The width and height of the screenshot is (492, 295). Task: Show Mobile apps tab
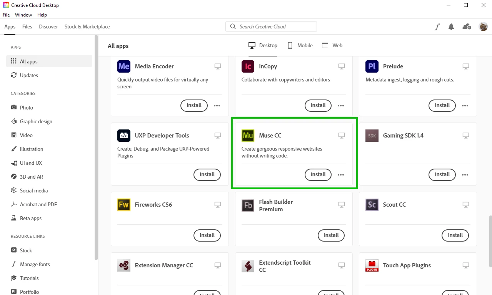tap(300, 45)
